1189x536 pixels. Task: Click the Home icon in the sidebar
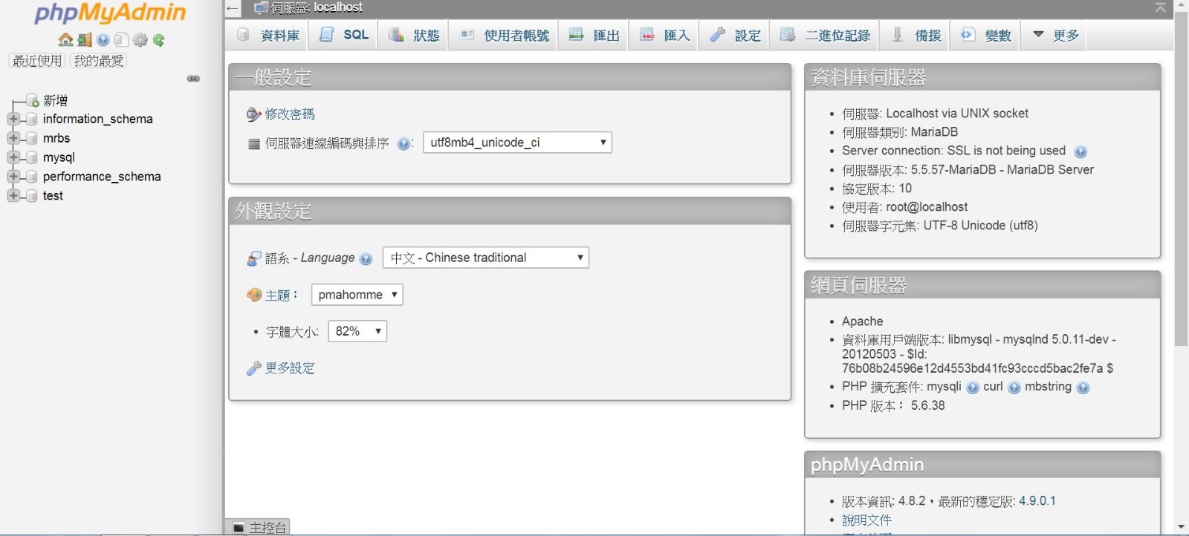click(65, 40)
